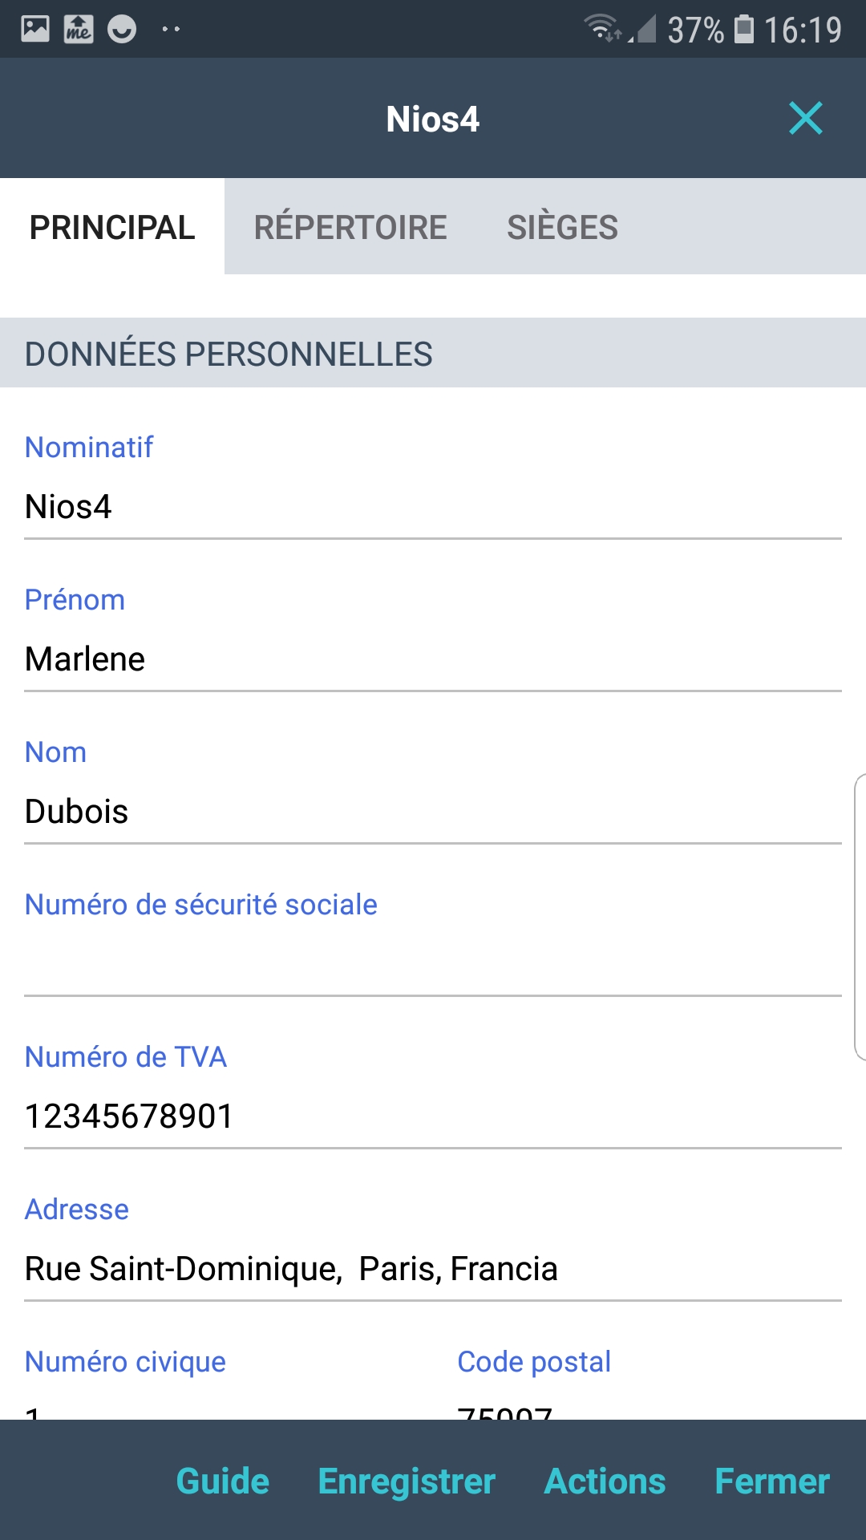Switch to the Répertoire tab
The width and height of the screenshot is (866, 1540).
point(350,227)
